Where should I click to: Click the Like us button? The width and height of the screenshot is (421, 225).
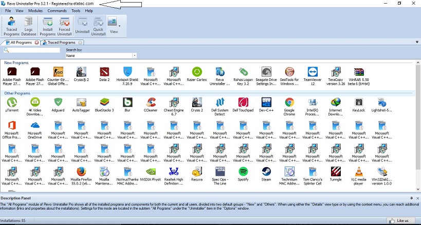400,221
